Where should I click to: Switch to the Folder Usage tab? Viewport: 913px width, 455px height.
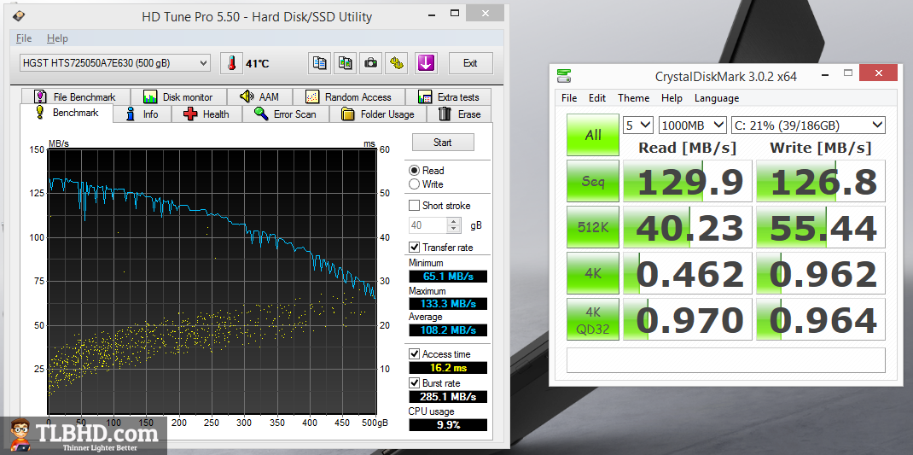[378, 114]
